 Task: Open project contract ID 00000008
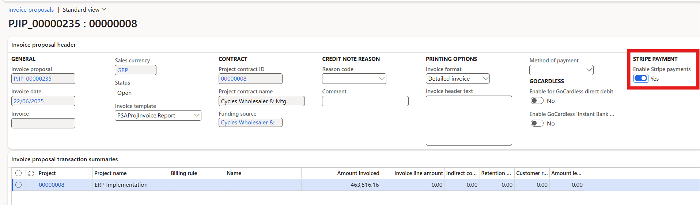234,79
